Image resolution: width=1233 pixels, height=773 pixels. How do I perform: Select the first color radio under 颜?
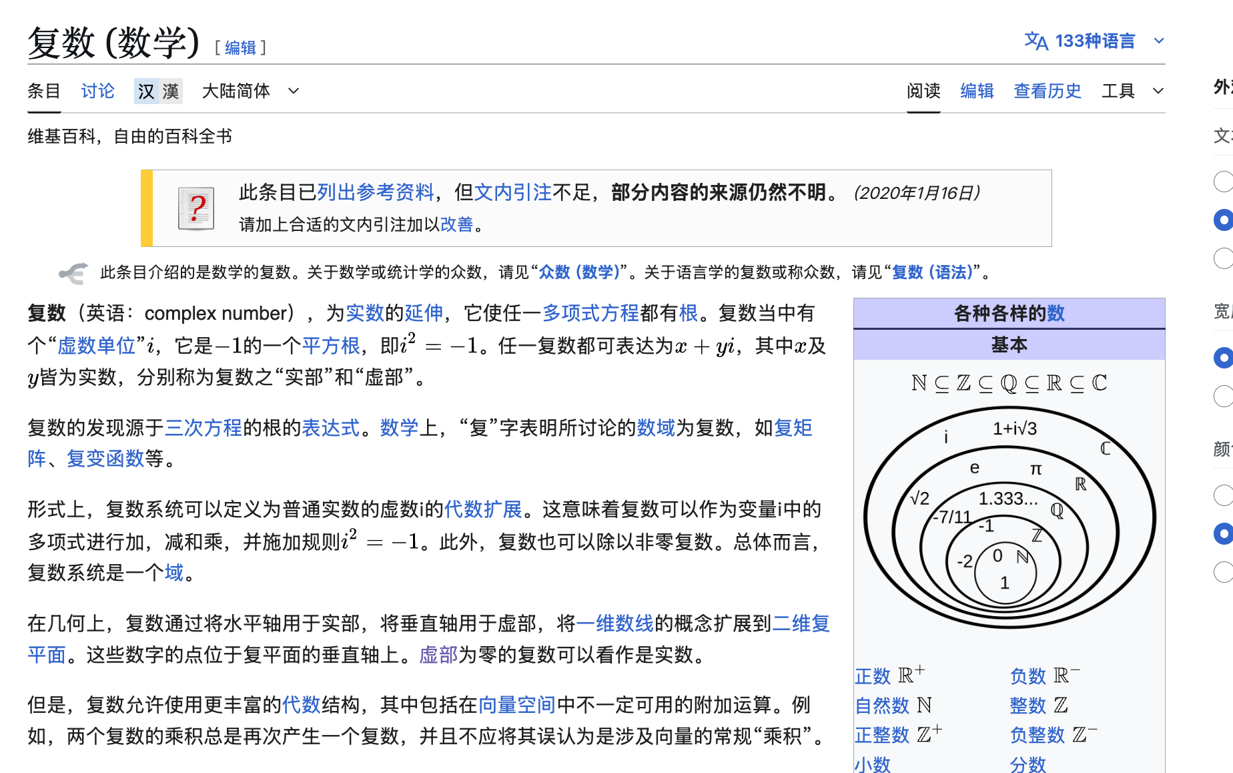click(x=1223, y=495)
